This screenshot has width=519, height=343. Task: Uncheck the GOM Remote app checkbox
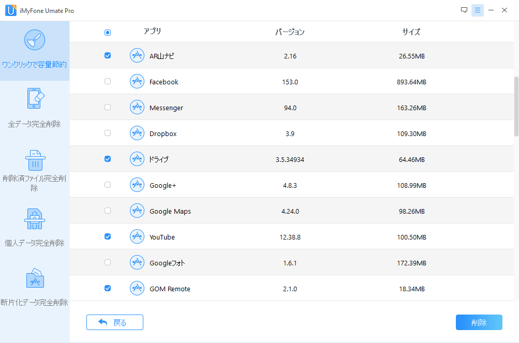[108, 288]
